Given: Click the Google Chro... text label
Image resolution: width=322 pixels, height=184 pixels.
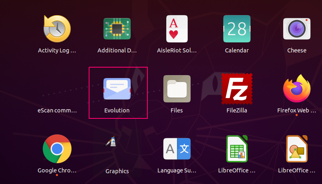Looking at the screenshot, I should point(57,170).
